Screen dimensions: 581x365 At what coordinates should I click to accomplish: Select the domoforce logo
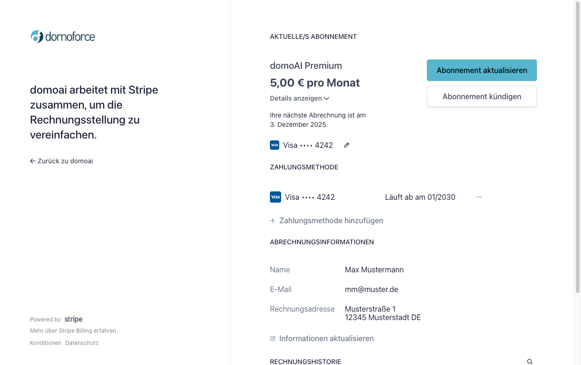(62, 36)
